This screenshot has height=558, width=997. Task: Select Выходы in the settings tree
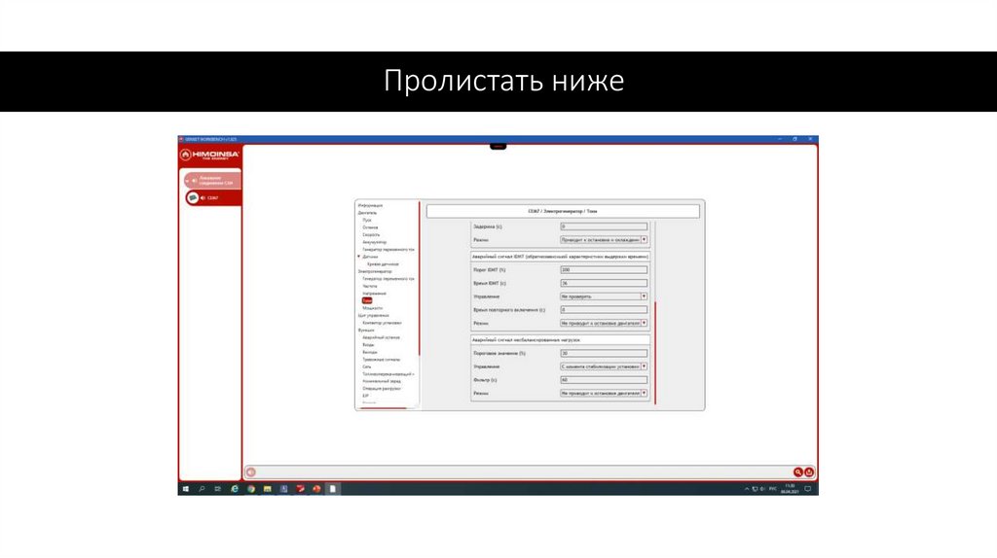point(370,352)
